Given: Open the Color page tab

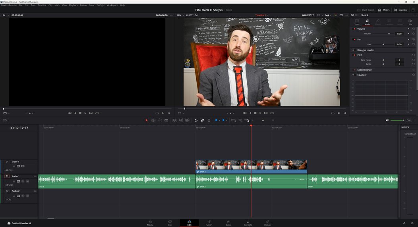Looking at the screenshot, I should coord(228,223).
